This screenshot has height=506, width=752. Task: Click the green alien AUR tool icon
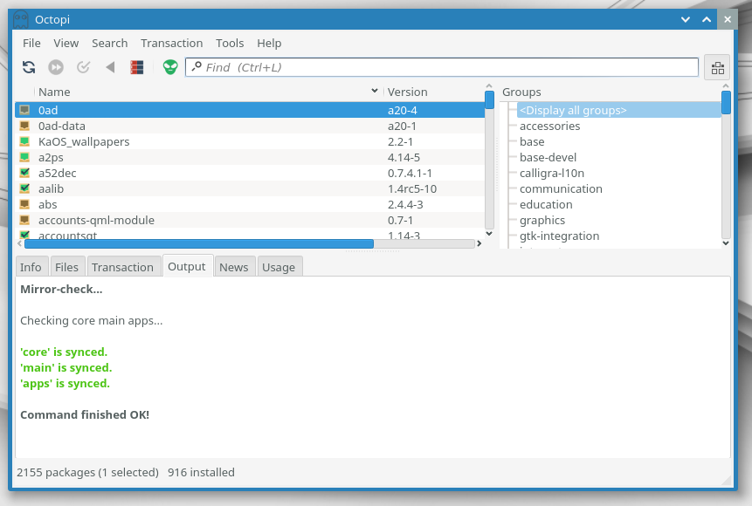coord(170,67)
